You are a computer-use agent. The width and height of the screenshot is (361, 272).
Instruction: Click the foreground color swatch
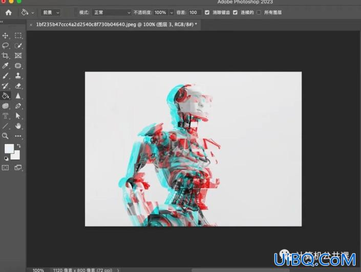8,148
